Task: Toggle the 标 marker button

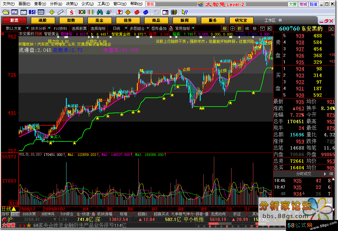Action: click(x=225, y=28)
